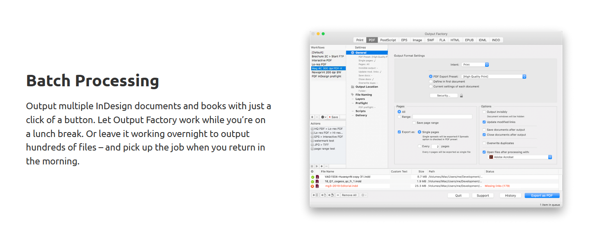
Task: Select Current settings of each document
Action: (x=431, y=86)
